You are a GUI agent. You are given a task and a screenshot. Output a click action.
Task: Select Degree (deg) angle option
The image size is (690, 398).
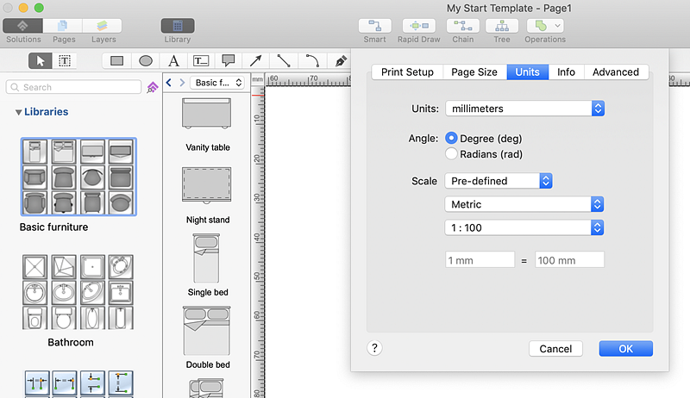point(451,138)
